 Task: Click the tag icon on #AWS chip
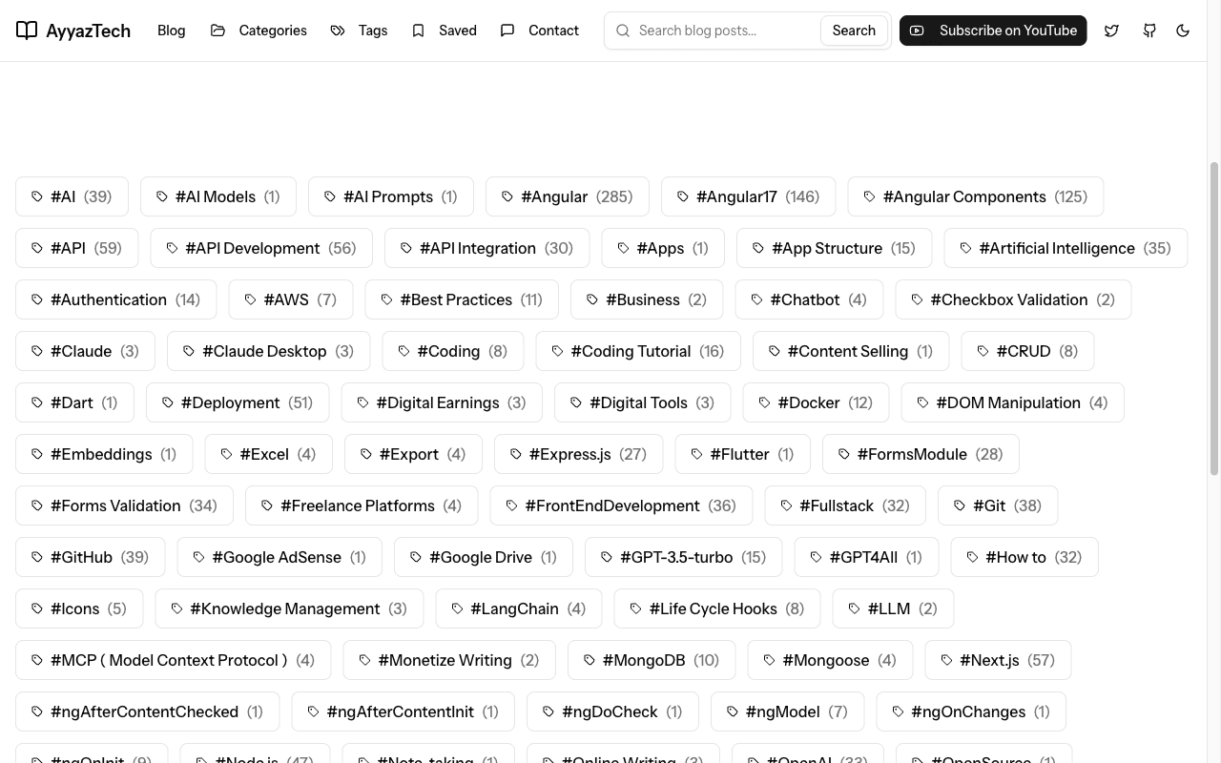[x=250, y=299]
